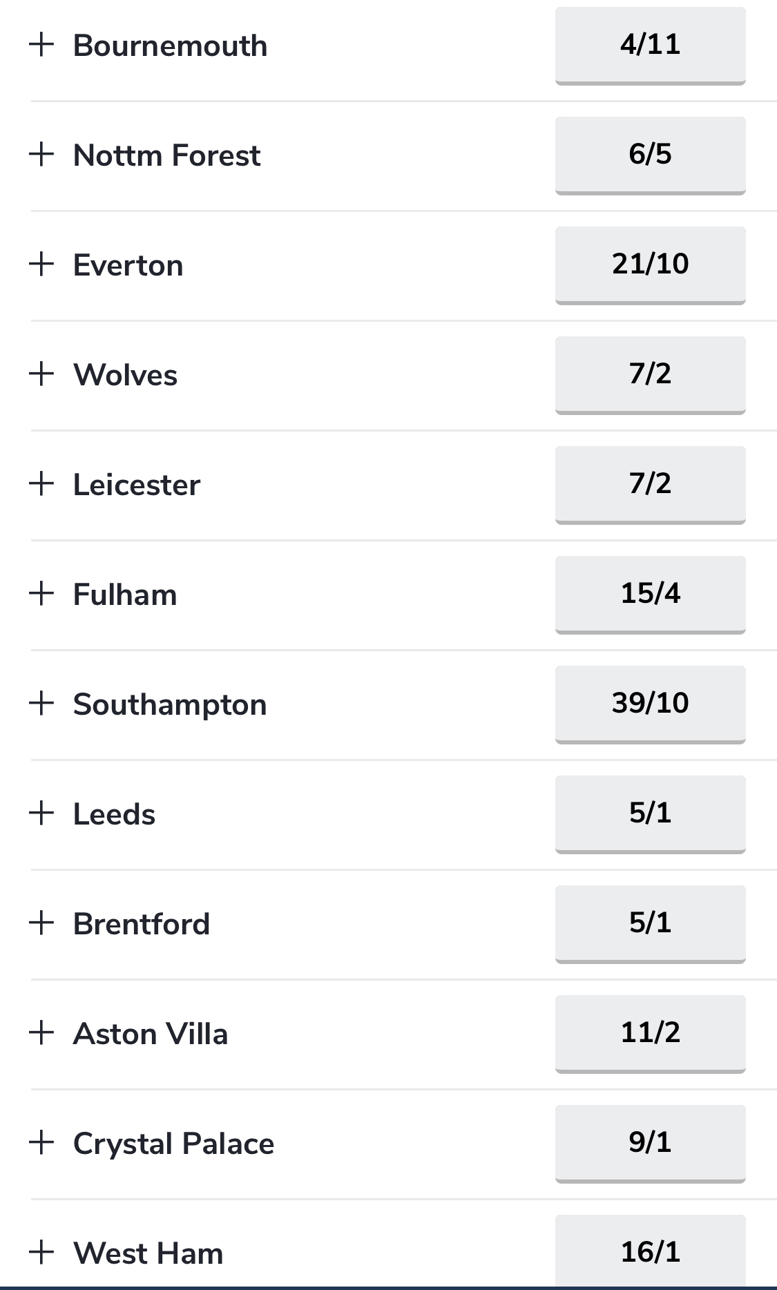The width and height of the screenshot is (777, 1290).
Task: Expand the Everton plus icon
Action: point(41,264)
